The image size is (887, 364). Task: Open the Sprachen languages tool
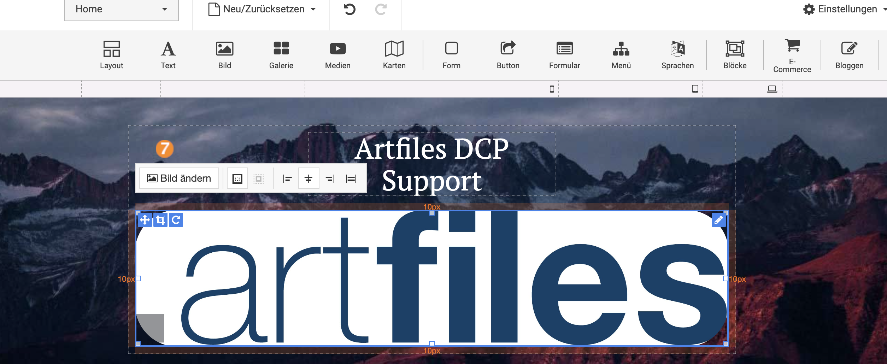[x=677, y=55]
